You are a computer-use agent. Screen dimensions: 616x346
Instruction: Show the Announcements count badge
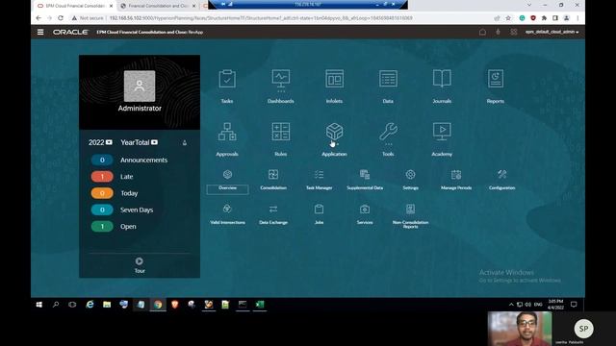point(102,161)
